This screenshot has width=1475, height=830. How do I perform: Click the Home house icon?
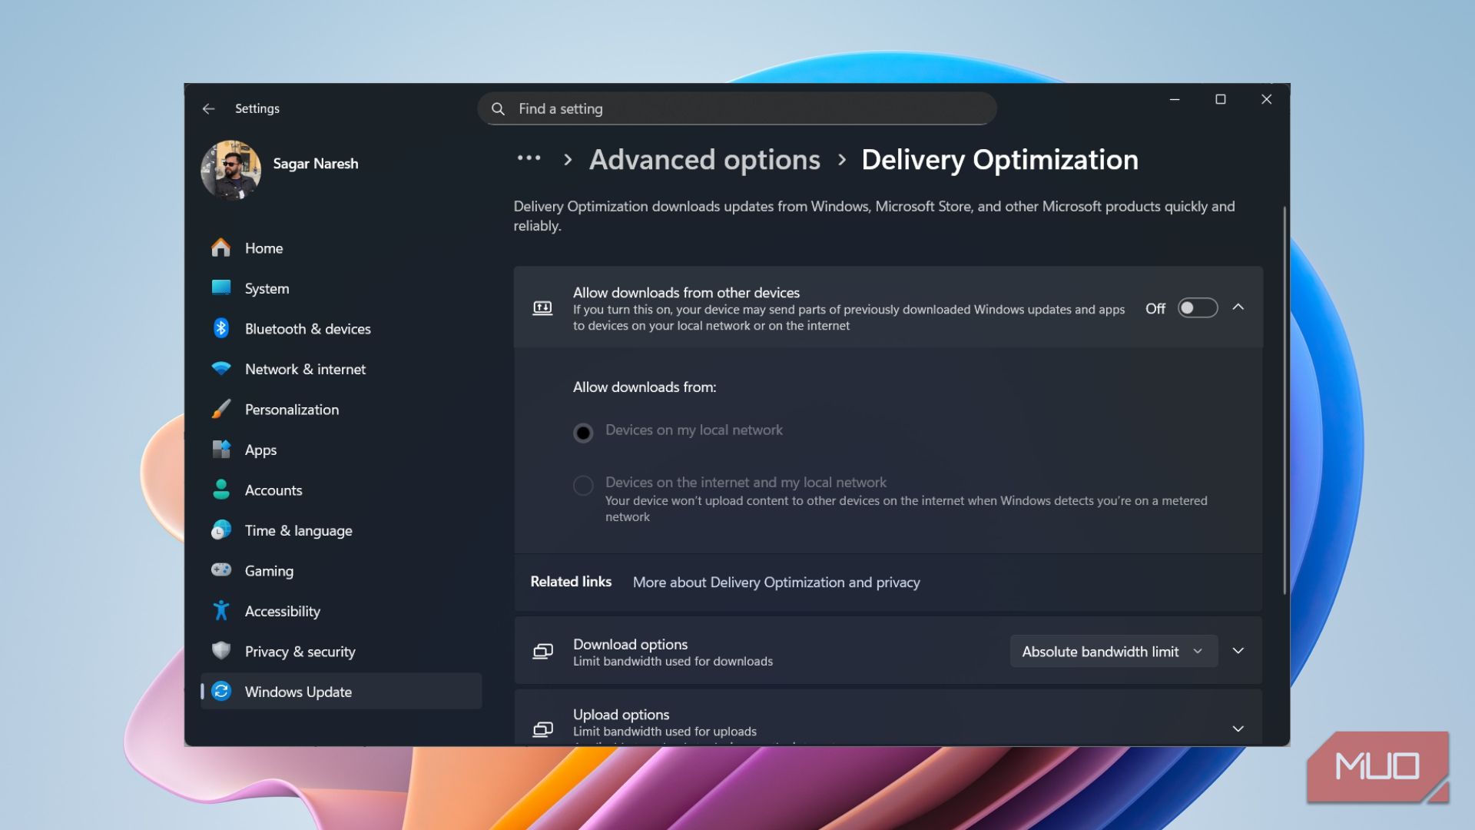click(x=221, y=247)
